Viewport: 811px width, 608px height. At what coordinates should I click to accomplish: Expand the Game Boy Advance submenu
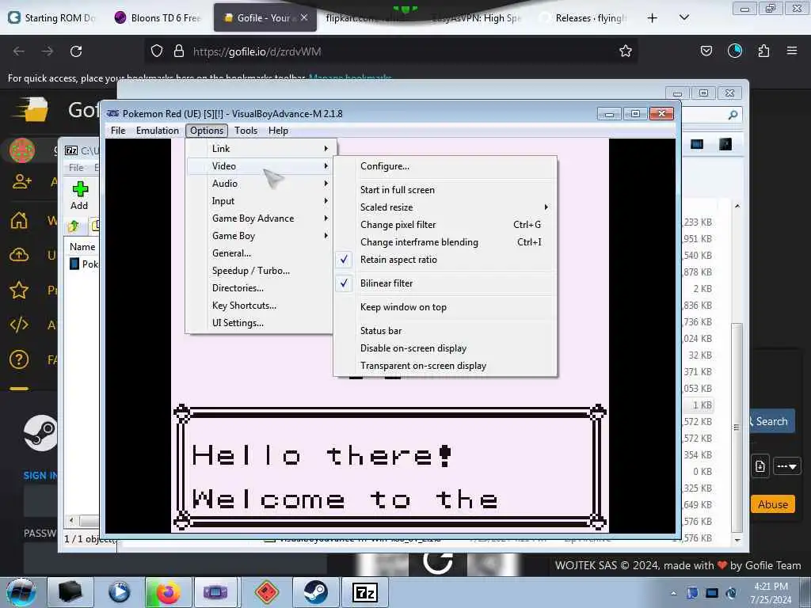[260, 218]
